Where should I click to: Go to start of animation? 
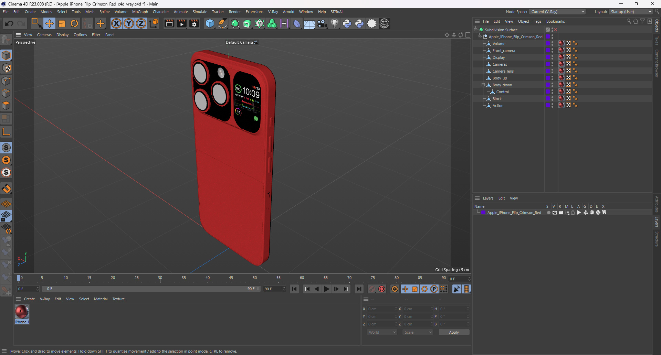click(294, 289)
